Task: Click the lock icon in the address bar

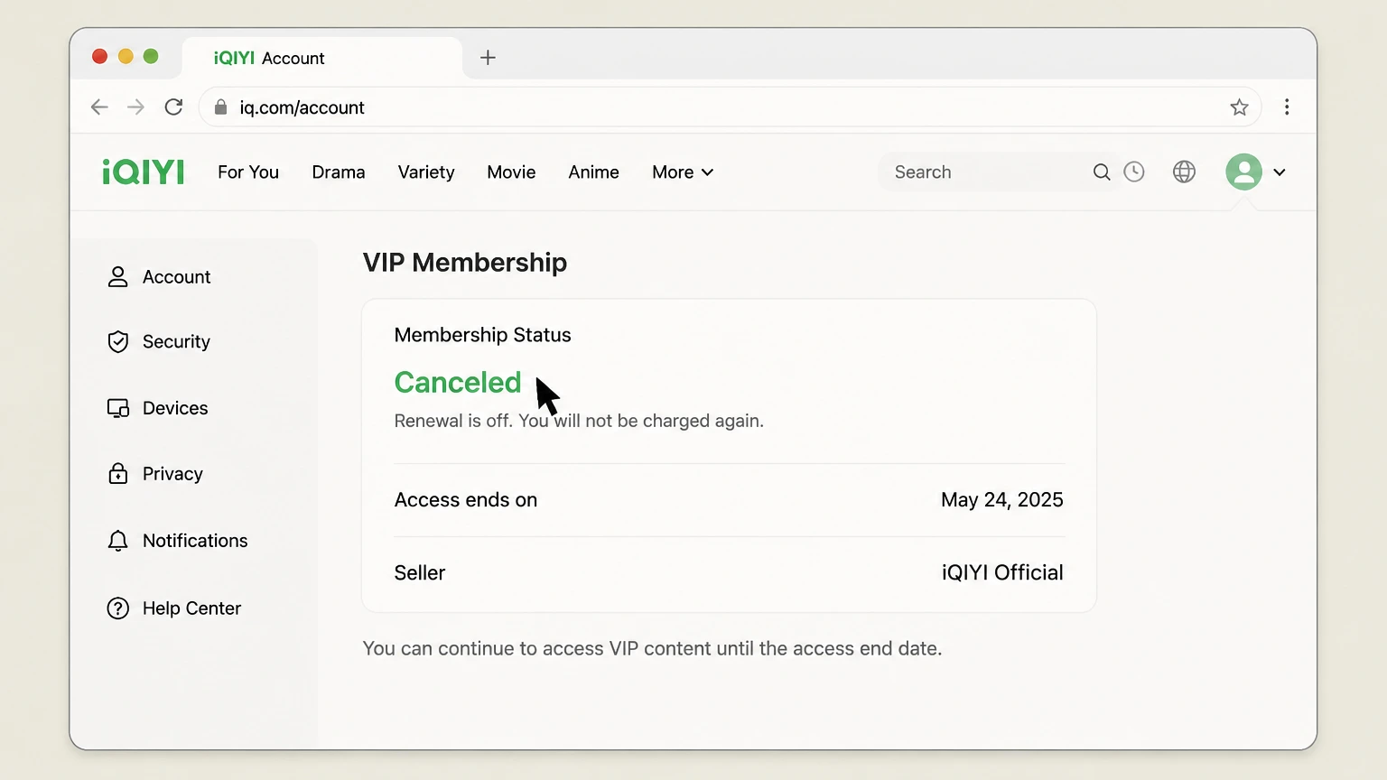Action: click(x=220, y=107)
